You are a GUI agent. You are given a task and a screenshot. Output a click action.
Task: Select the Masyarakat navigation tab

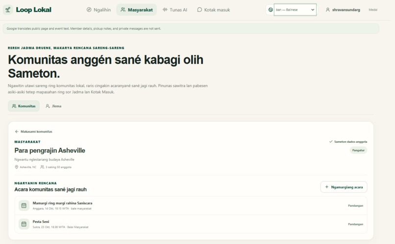coord(137,10)
